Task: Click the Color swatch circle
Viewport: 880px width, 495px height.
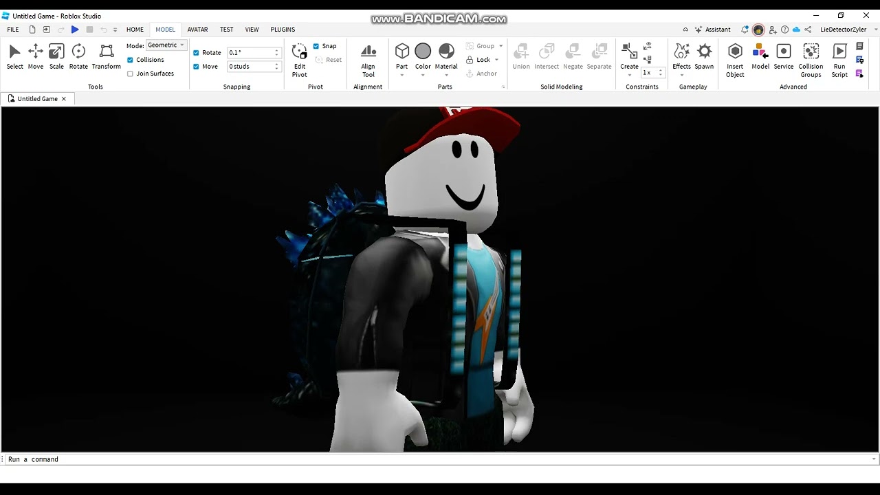Action: click(423, 52)
